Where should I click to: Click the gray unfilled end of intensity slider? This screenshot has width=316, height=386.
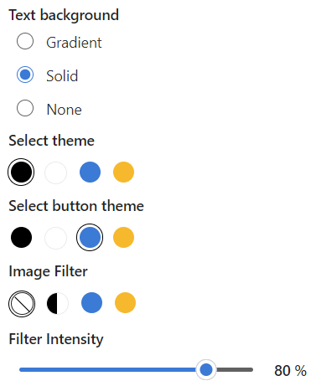pos(235,370)
